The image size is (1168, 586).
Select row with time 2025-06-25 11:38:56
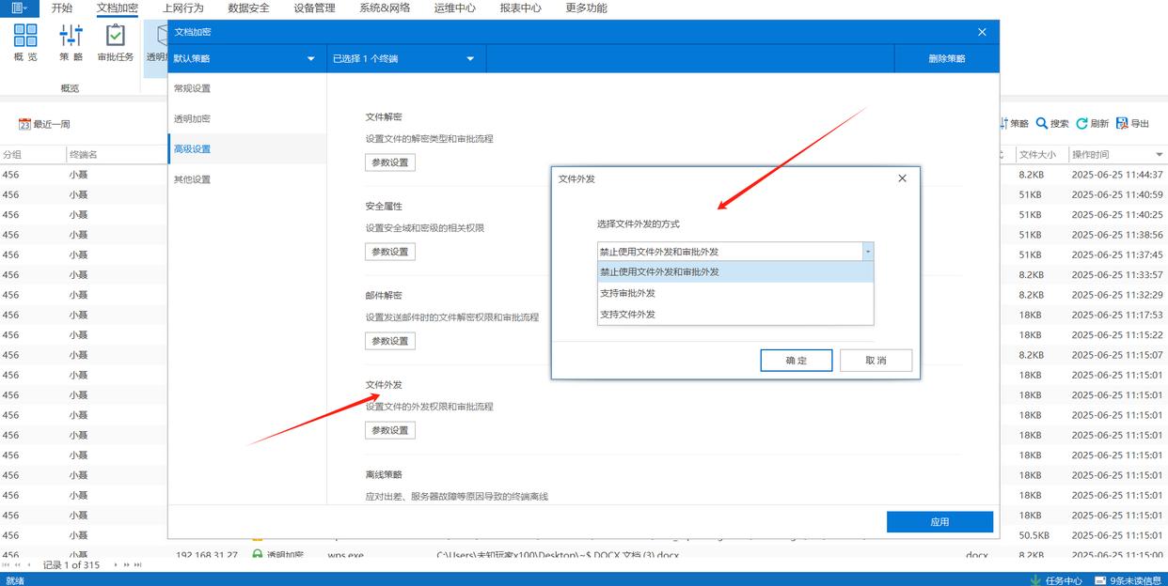point(584,235)
